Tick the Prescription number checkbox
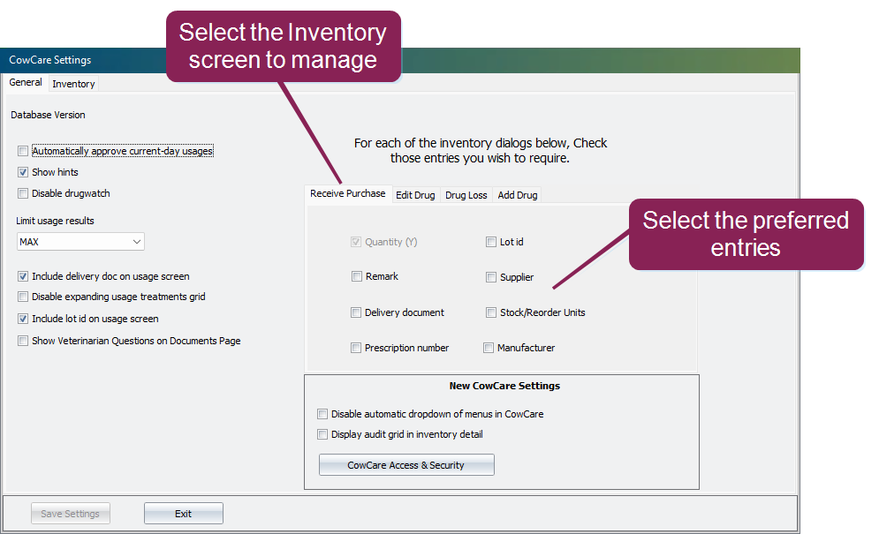879x534 pixels. pyautogui.click(x=356, y=348)
